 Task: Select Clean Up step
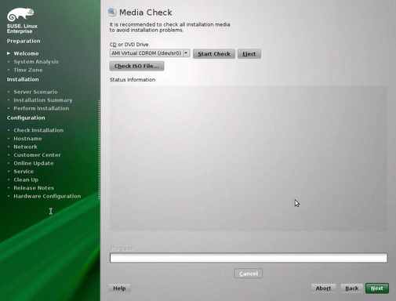pos(26,180)
